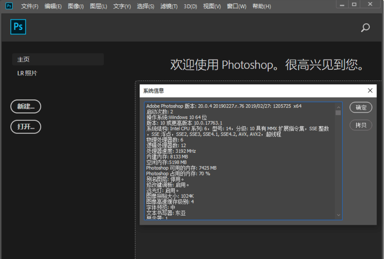
Task: Click the 版本: 10 或更高版本 10.0.17763.1 line
Action: (184, 123)
